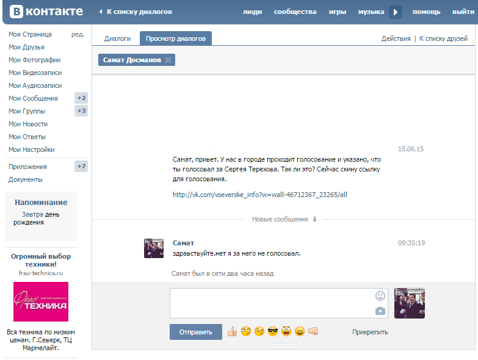Image resolution: width=478 pixels, height=360 pixels.
Task: Insert the sunglasses emoji
Action: point(273,332)
